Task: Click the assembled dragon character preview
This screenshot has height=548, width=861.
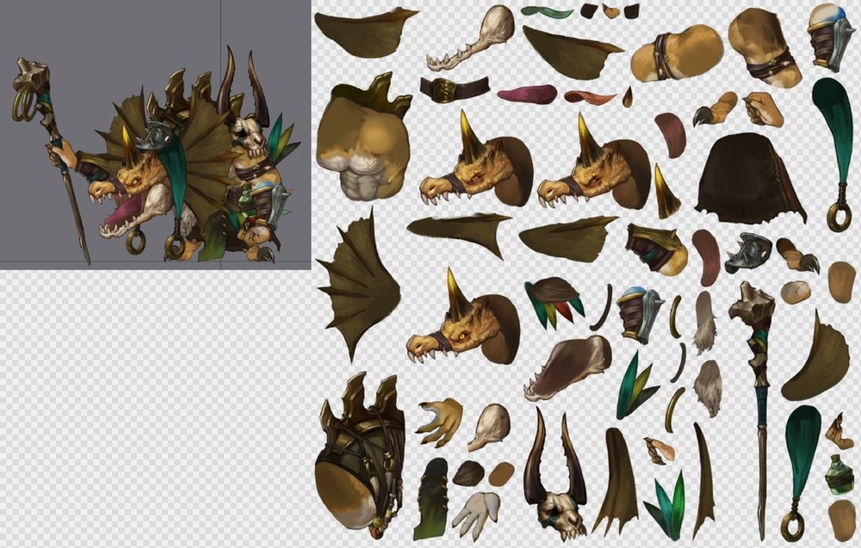Action: coord(172,159)
